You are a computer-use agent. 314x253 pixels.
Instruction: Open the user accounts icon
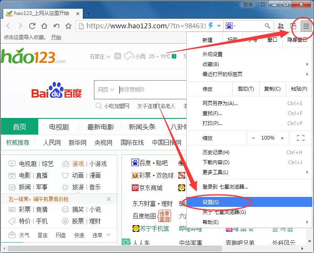tap(281, 26)
